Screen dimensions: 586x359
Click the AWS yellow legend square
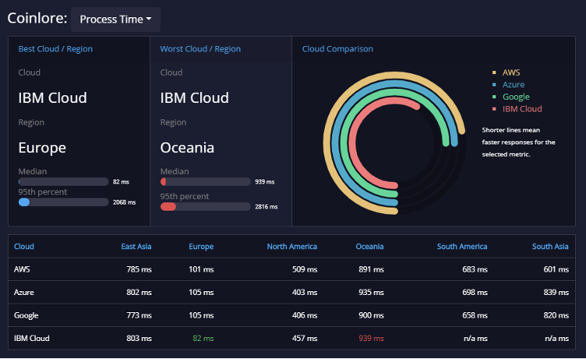coord(494,73)
